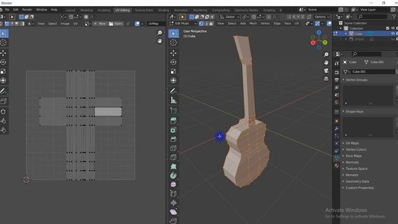The width and height of the screenshot is (398, 224).
Task: Select the Annotate tool in the 3D viewport
Action: pos(174,91)
